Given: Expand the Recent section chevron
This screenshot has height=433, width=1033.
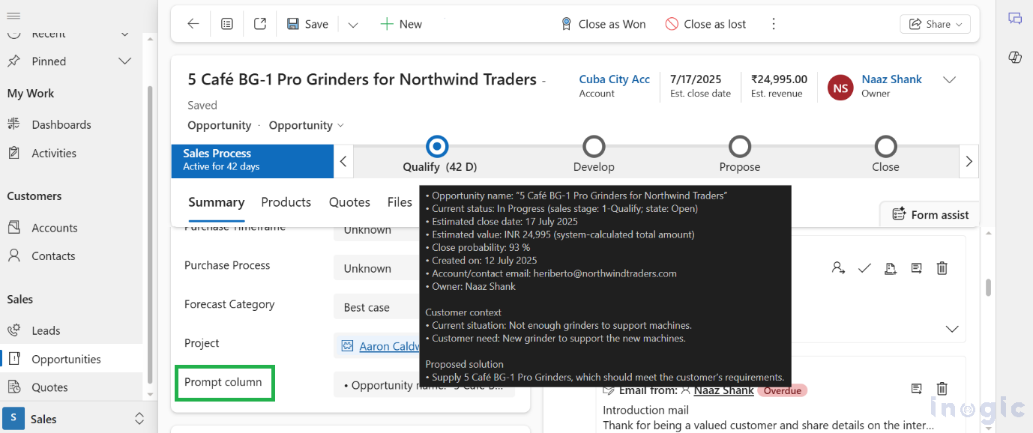Looking at the screenshot, I should point(125,34).
